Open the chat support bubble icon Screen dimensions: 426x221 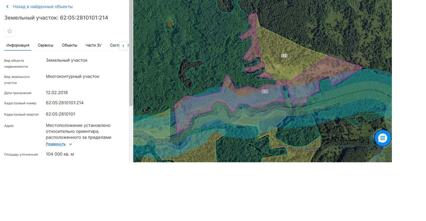point(383,138)
